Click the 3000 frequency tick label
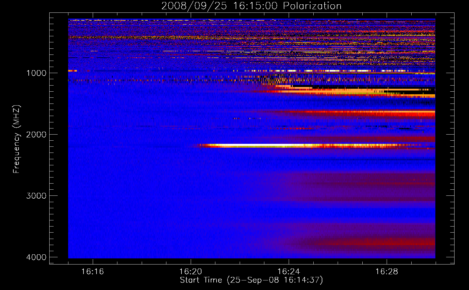The image size is (469, 290). tap(36, 196)
